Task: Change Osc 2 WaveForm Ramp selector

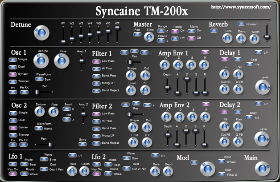Action: click(39, 128)
